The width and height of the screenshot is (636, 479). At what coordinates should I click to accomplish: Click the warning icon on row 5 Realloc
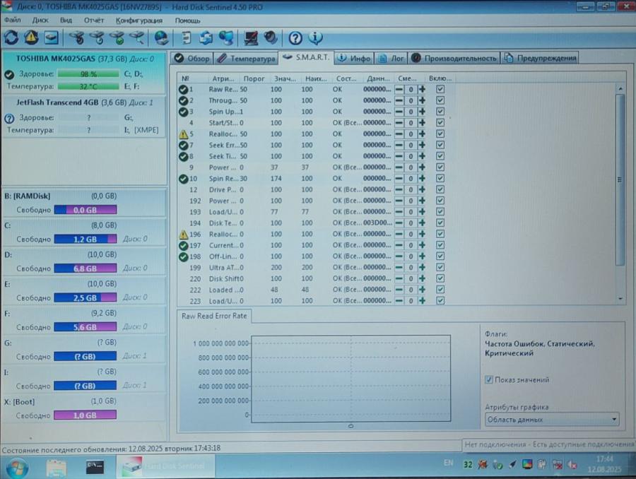(183, 134)
